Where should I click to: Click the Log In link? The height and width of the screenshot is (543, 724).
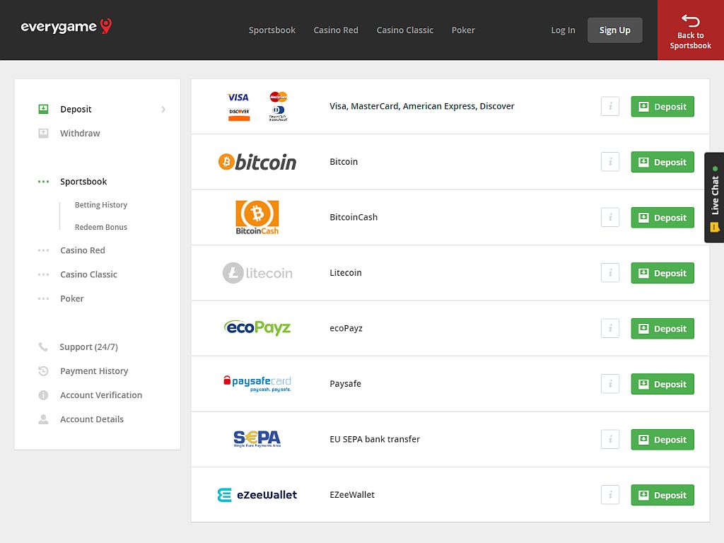[563, 30]
